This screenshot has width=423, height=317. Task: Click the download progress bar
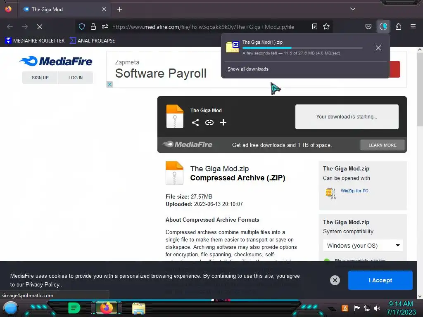coord(302,48)
